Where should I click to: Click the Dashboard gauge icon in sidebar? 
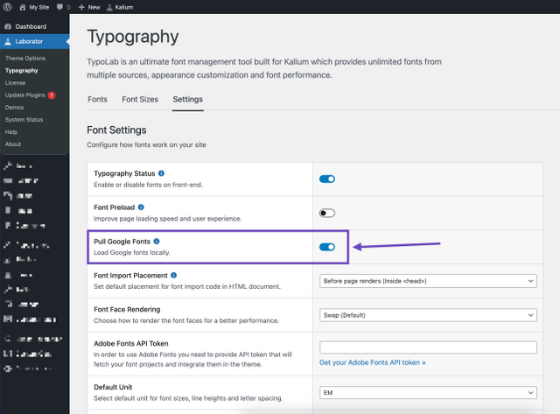click(8, 26)
